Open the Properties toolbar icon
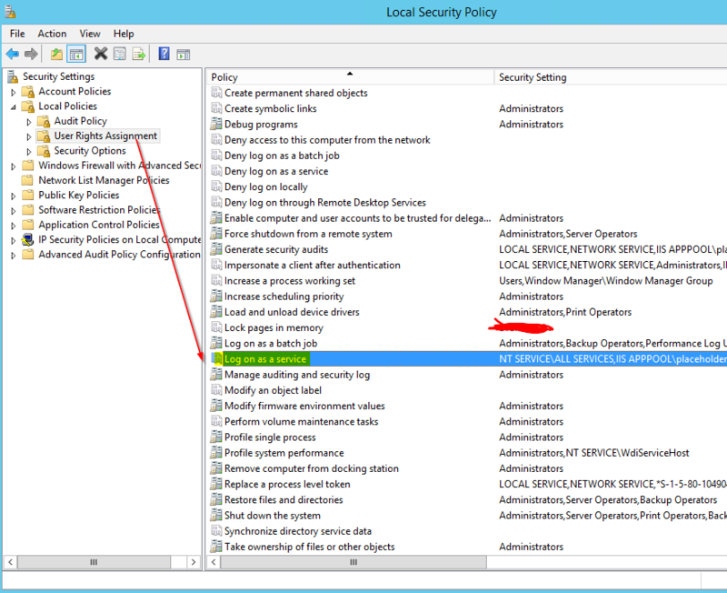This screenshot has height=593, width=727. click(118, 54)
